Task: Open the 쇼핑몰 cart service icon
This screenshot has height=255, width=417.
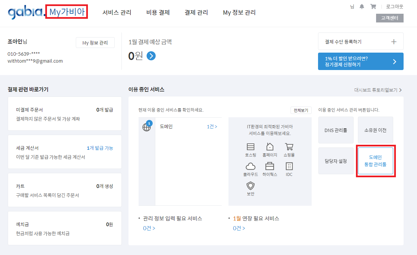Action: click(289, 146)
